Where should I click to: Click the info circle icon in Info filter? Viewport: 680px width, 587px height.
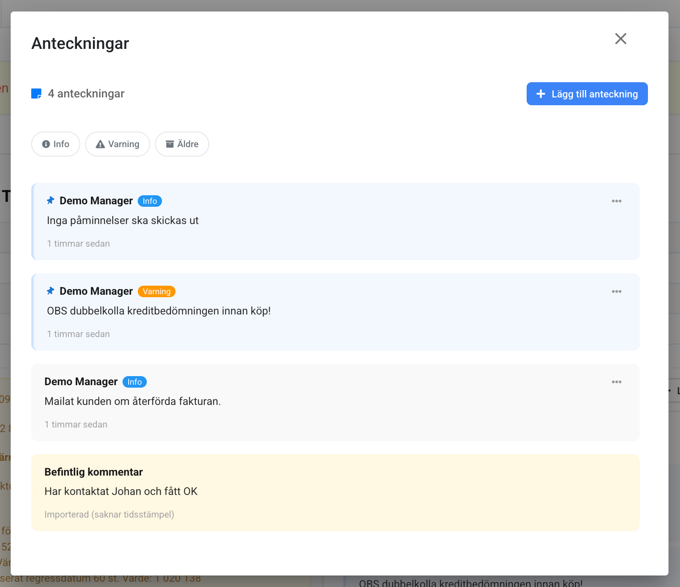point(46,144)
